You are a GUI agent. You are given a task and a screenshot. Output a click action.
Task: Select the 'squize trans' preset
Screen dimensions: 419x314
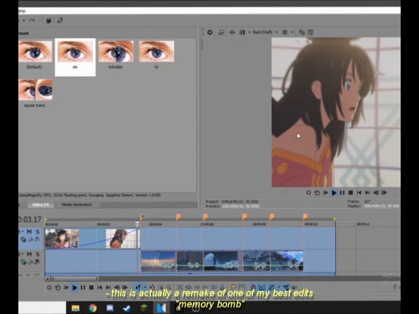pyautogui.click(x=35, y=90)
